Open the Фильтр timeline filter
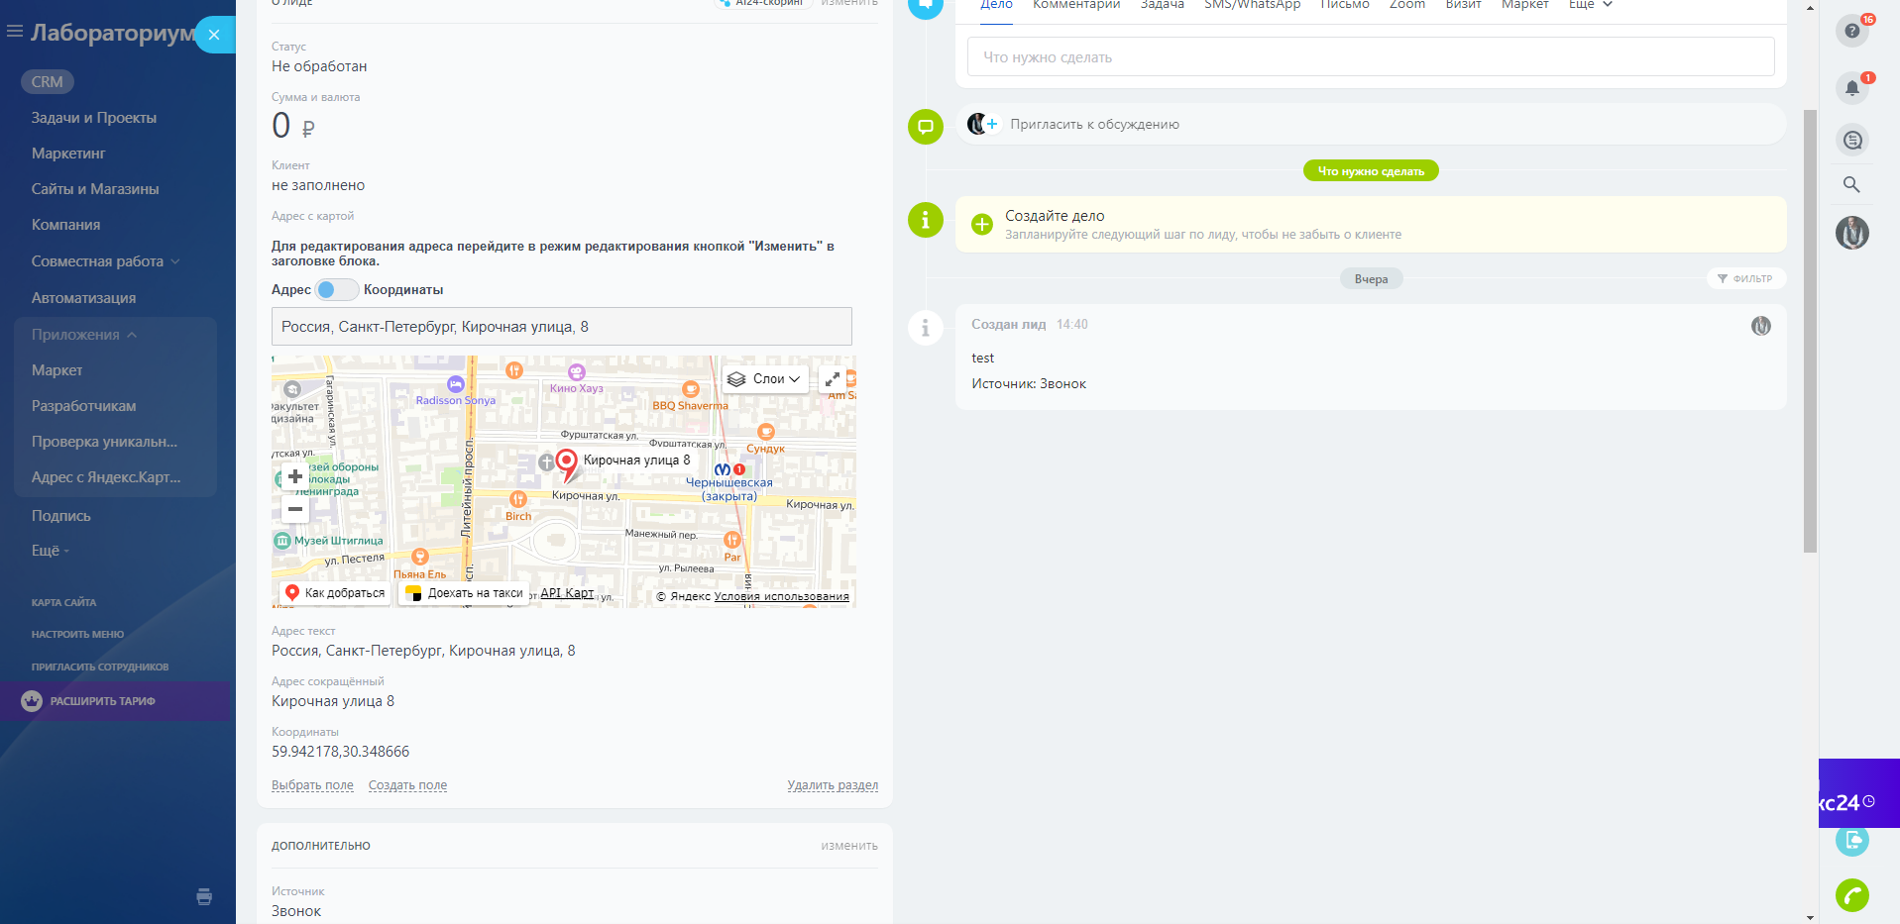This screenshot has height=924, width=1900. (1745, 279)
